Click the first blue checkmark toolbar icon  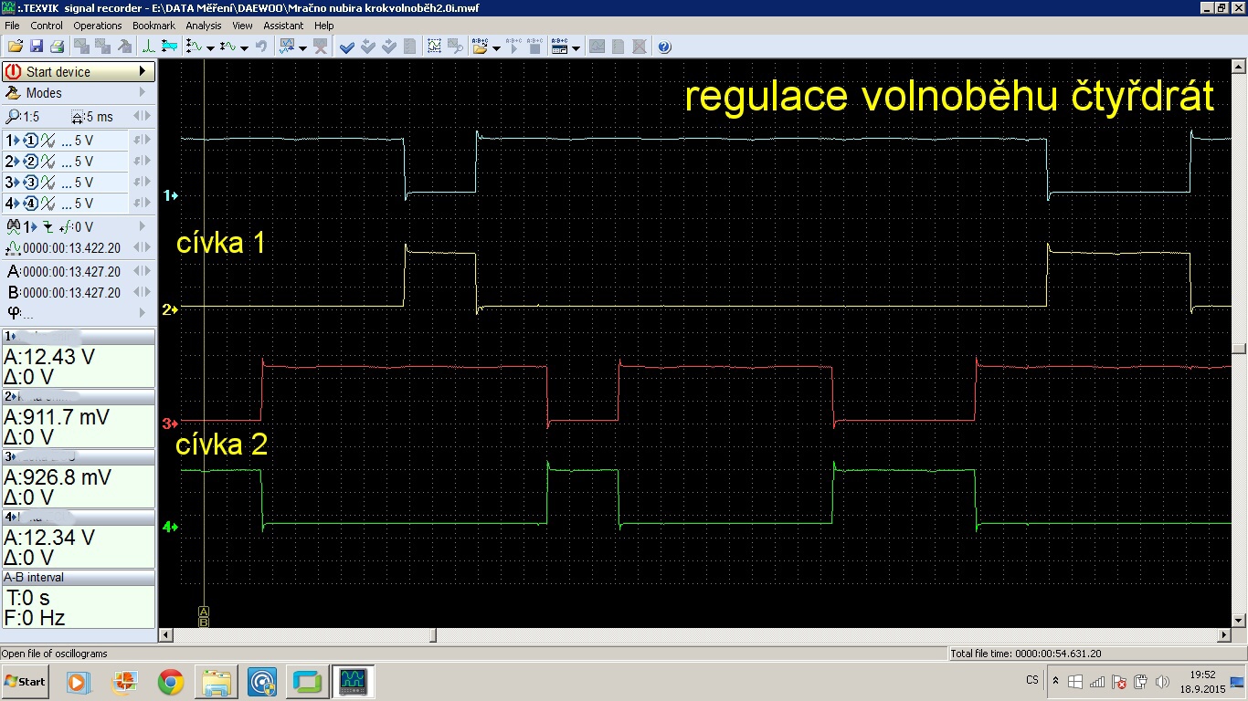coord(347,47)
